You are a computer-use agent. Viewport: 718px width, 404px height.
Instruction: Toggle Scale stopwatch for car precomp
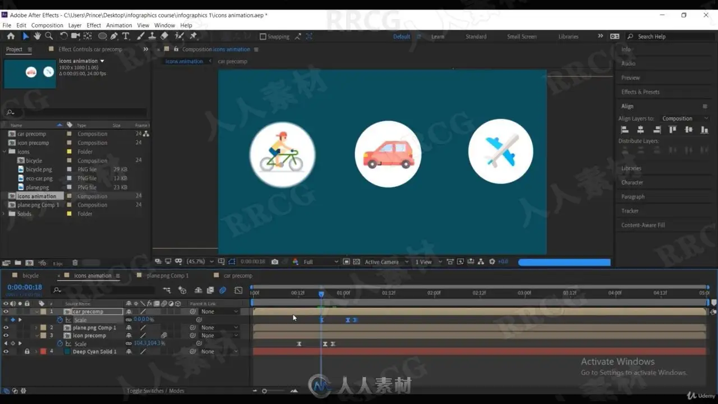(x=60, y=320)
